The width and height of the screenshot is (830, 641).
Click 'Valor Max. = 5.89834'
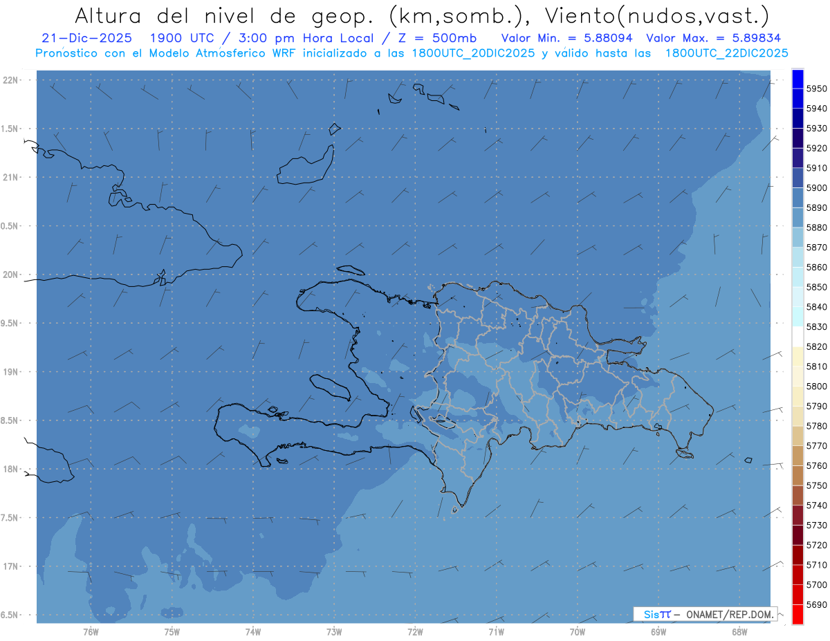(x=713, y=38)
